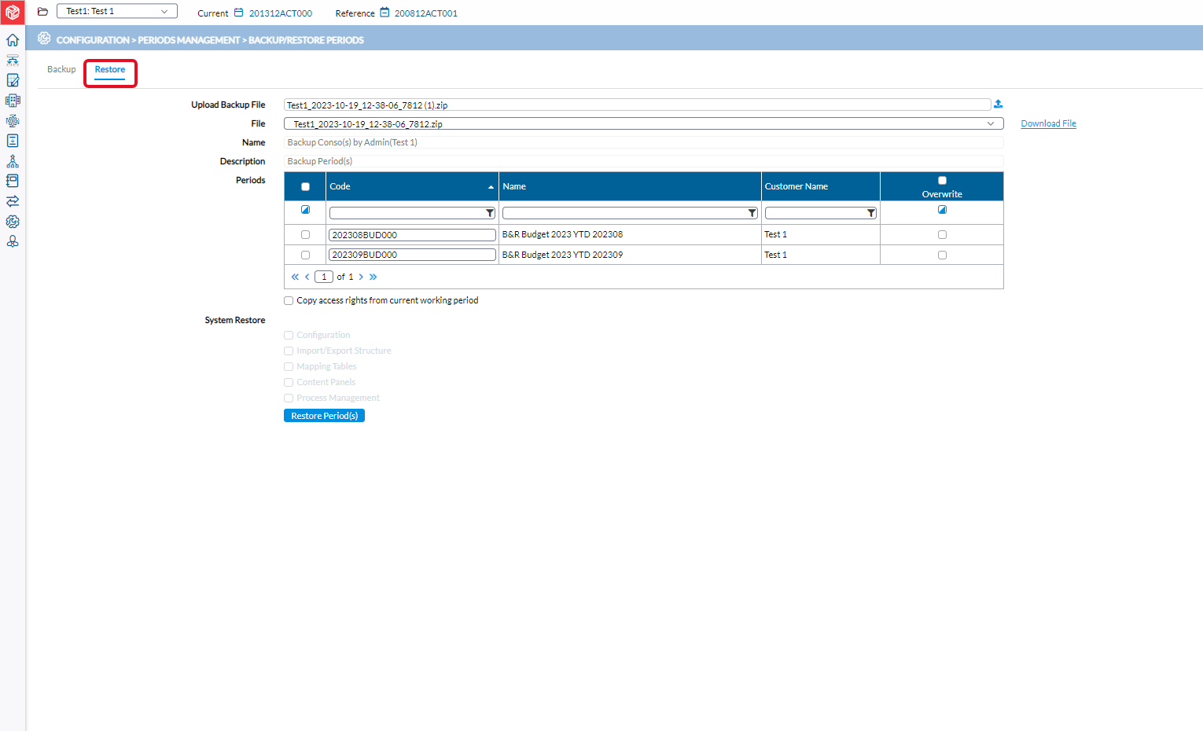
Task: Click the Code column sort arrow
Action: click(491, 187)
